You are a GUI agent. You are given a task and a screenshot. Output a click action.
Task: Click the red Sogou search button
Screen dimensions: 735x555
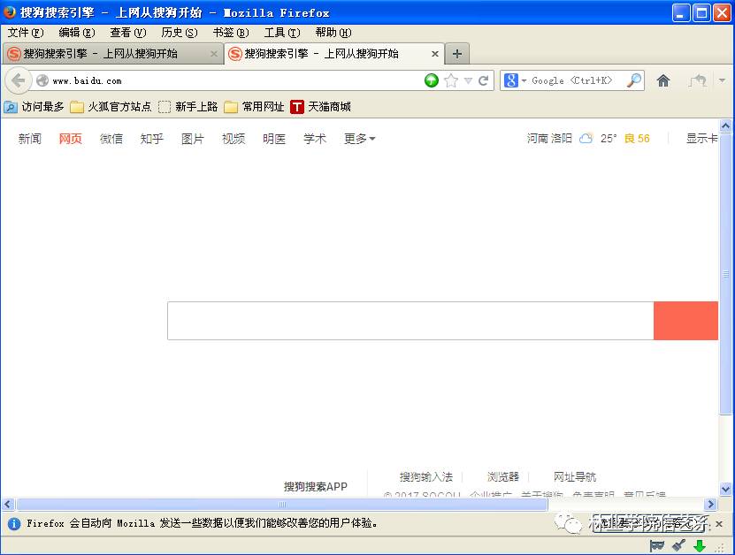click(x=685, y=321)
